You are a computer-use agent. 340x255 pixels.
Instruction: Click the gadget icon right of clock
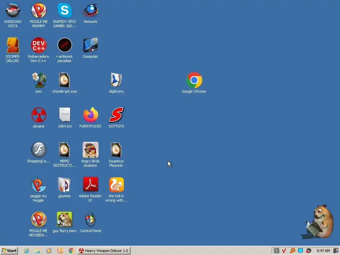[x=336, y=251]
